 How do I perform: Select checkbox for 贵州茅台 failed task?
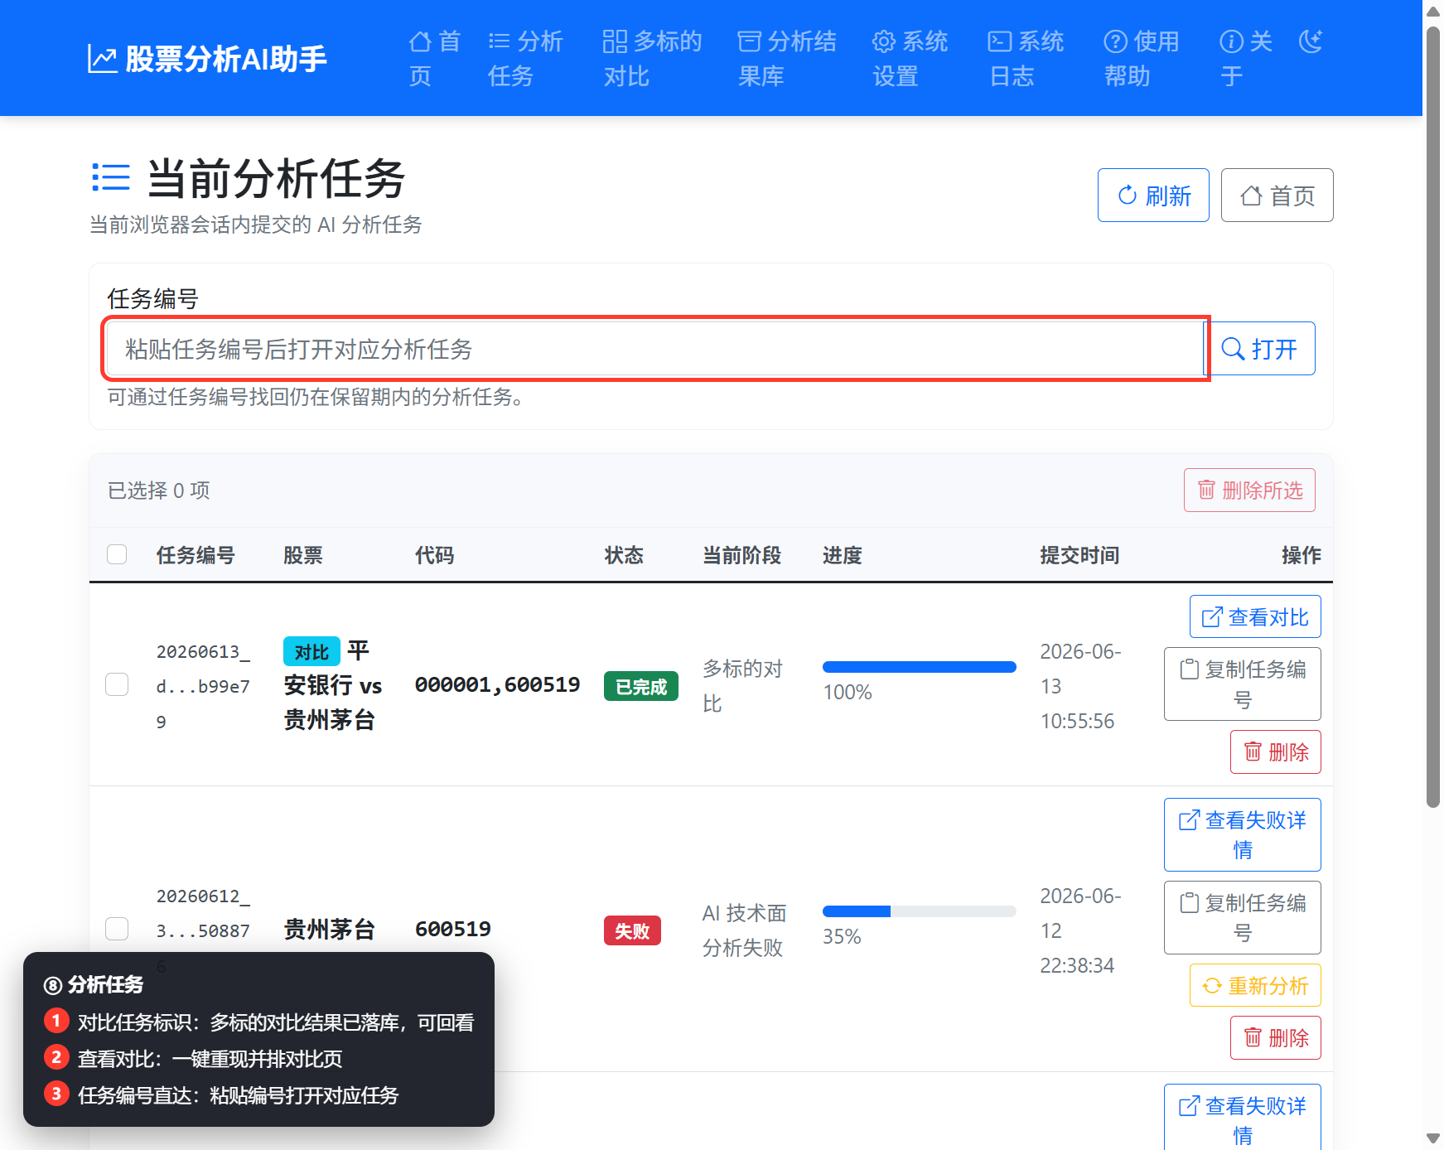tap(117, 929)
